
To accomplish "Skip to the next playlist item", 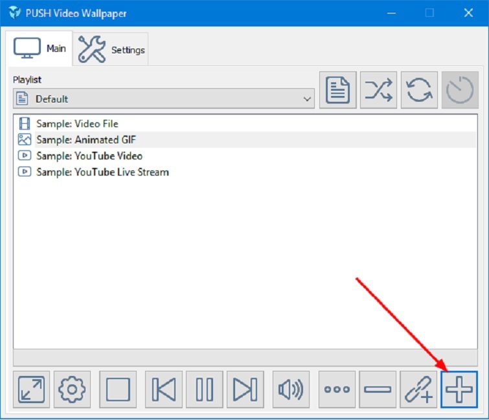I will (x=245, y=390).
